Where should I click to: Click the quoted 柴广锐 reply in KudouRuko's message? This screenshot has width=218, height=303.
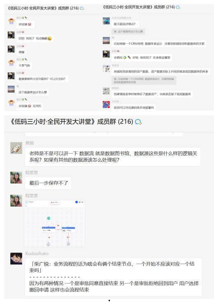coord(112,267)
